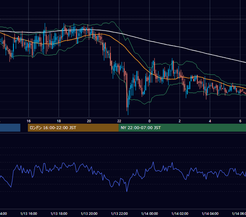Click the 1/13 18:00 date label
Image resolution: width=246 pixels, height=217 pixels.
(59, 213)
